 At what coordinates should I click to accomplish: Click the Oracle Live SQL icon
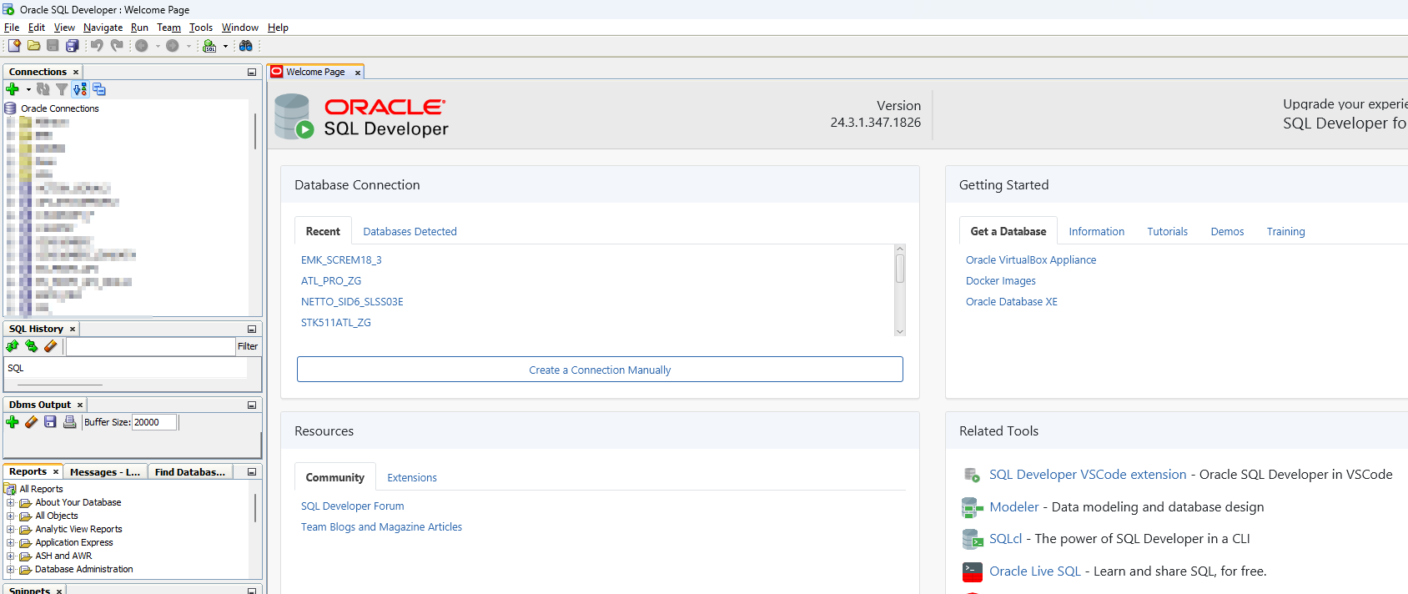pyautogui.click(x=973, y=571)
